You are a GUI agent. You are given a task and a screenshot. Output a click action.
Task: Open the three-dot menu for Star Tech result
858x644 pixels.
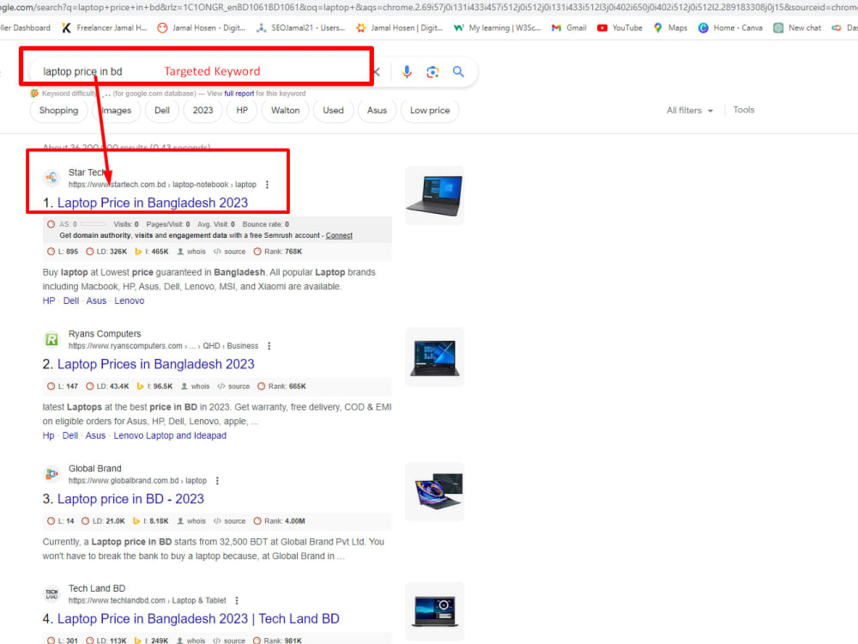(267, 185)
